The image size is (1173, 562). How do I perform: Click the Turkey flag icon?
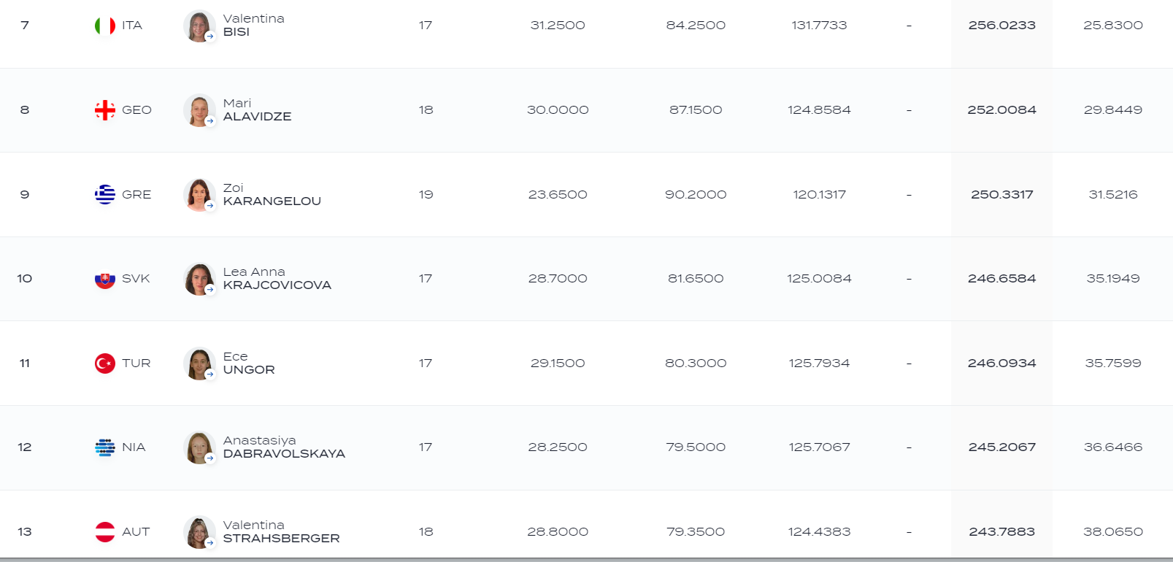tap(105, 363)
